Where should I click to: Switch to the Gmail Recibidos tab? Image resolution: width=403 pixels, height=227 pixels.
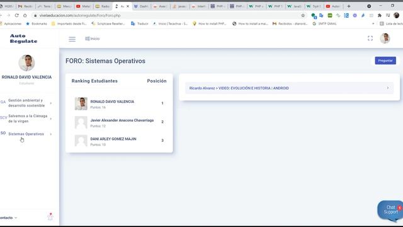(x=26, y=6)
